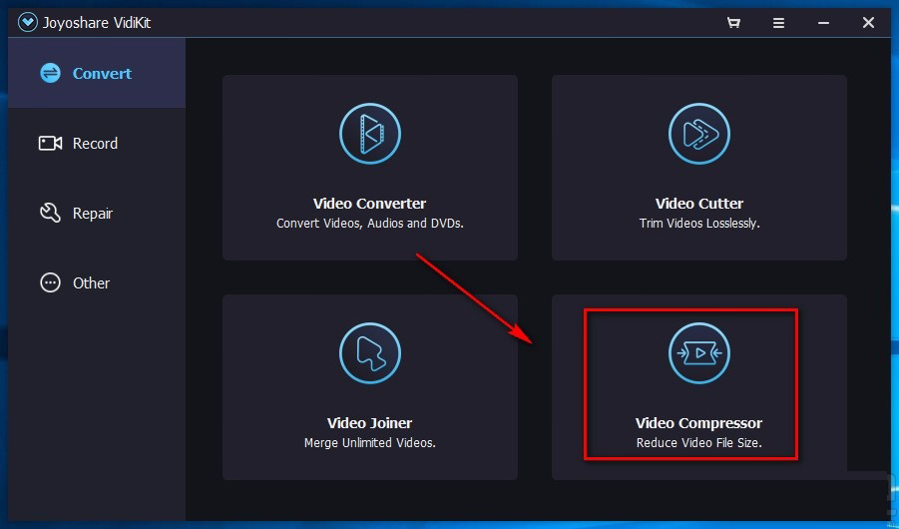
Task: Click the Video Joiner circular icon
Action: (369, 352)
